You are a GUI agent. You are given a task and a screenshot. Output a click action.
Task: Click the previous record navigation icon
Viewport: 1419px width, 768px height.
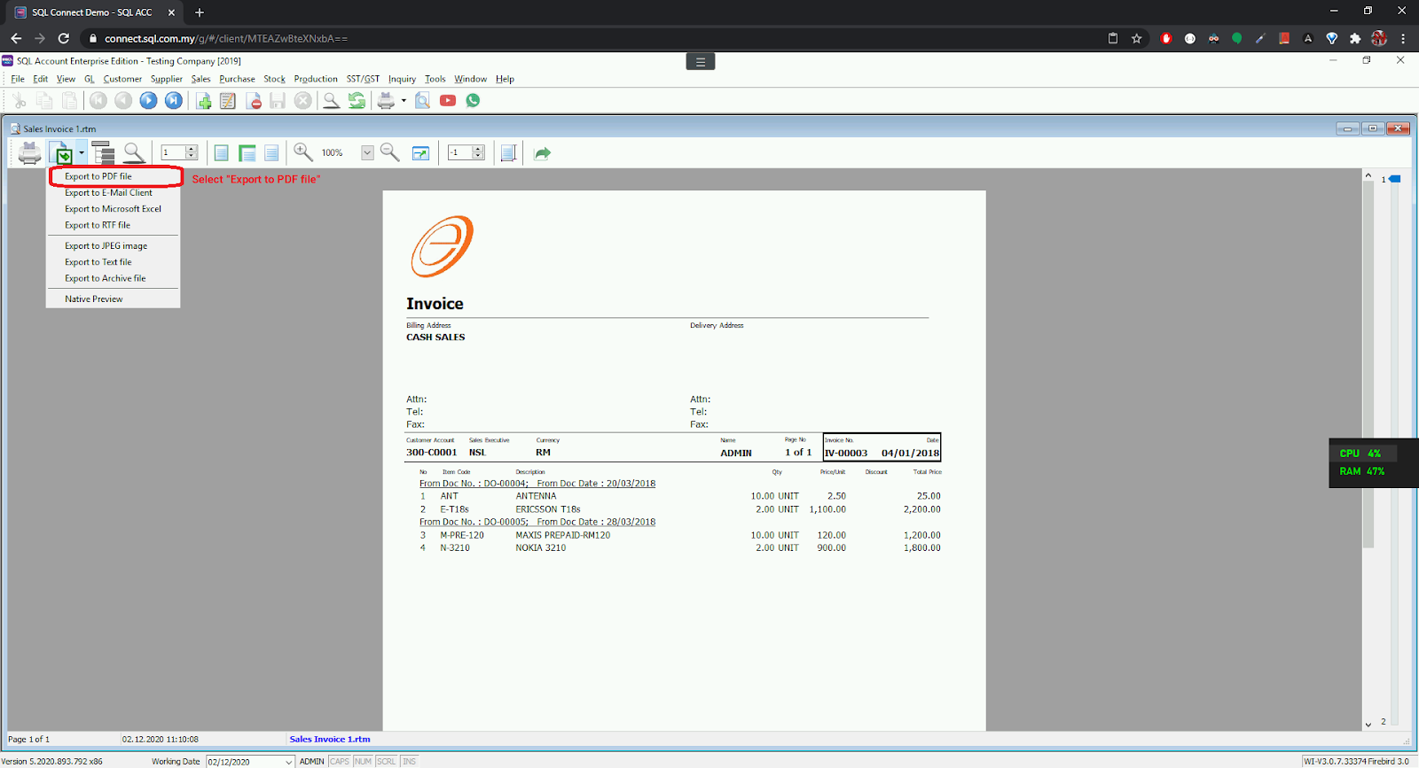pos(123,100)
